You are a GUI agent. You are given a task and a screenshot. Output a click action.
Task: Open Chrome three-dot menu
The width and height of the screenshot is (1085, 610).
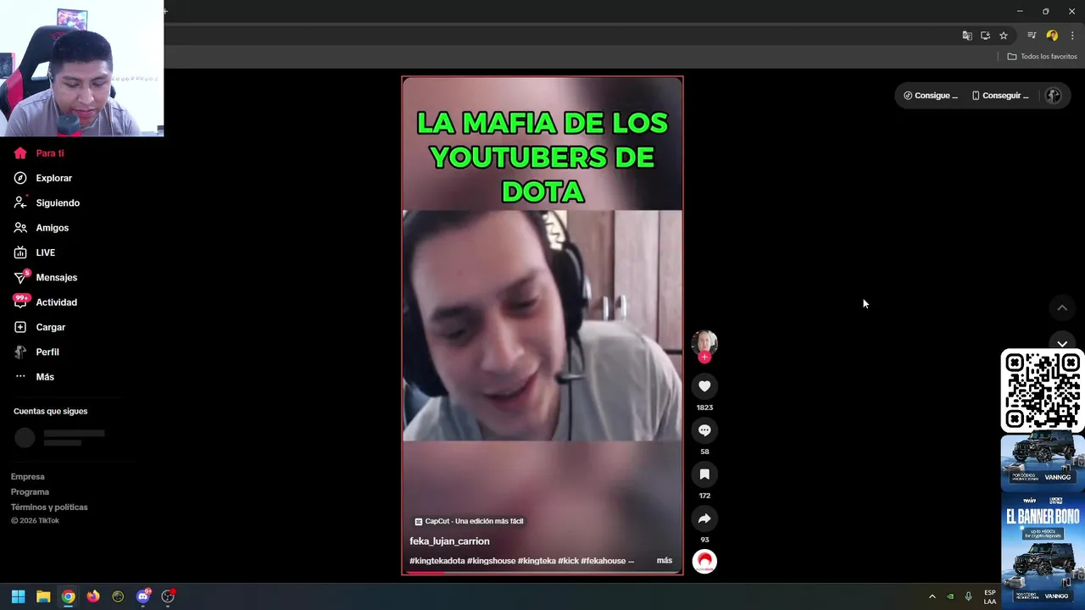point(1072,36)
